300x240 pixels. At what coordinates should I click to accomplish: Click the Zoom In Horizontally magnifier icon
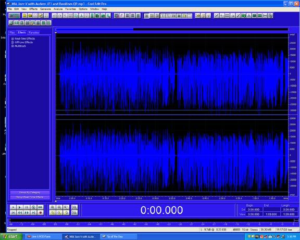point(53,207)
